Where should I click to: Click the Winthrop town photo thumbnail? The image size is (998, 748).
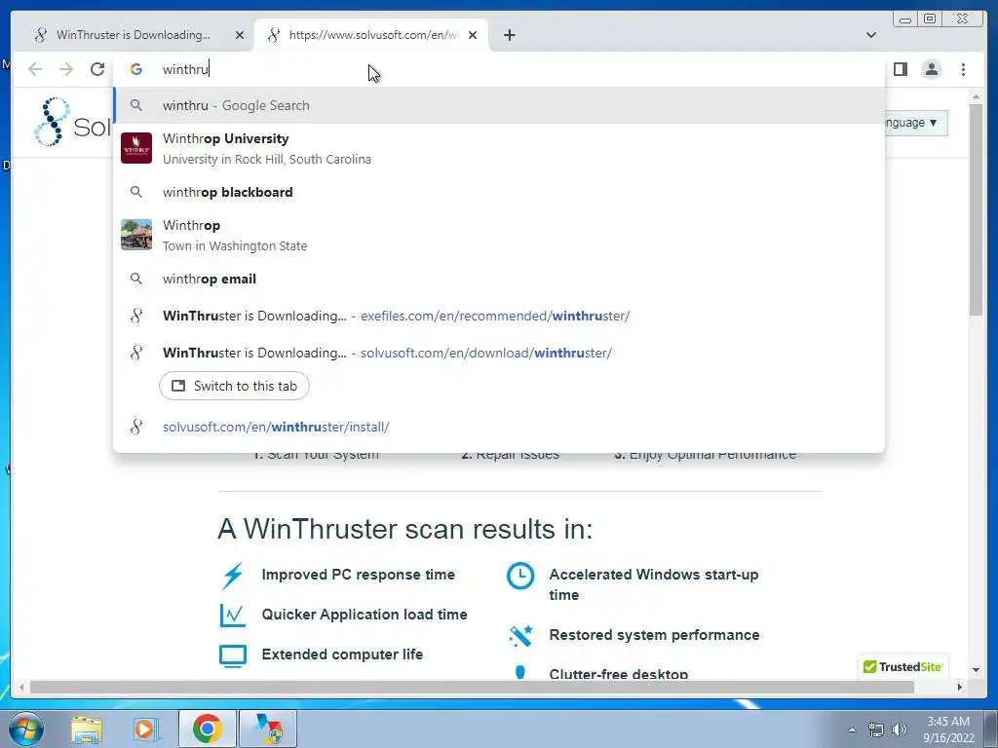click(136, 235)
